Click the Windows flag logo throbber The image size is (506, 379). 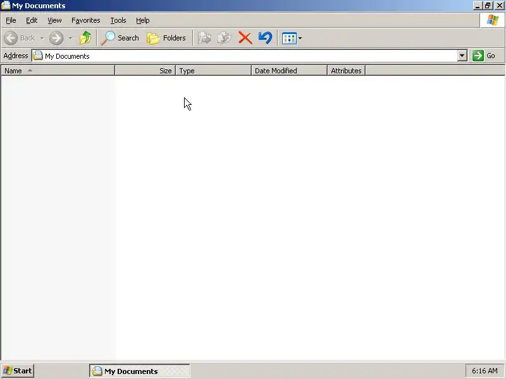click(493, 20)
